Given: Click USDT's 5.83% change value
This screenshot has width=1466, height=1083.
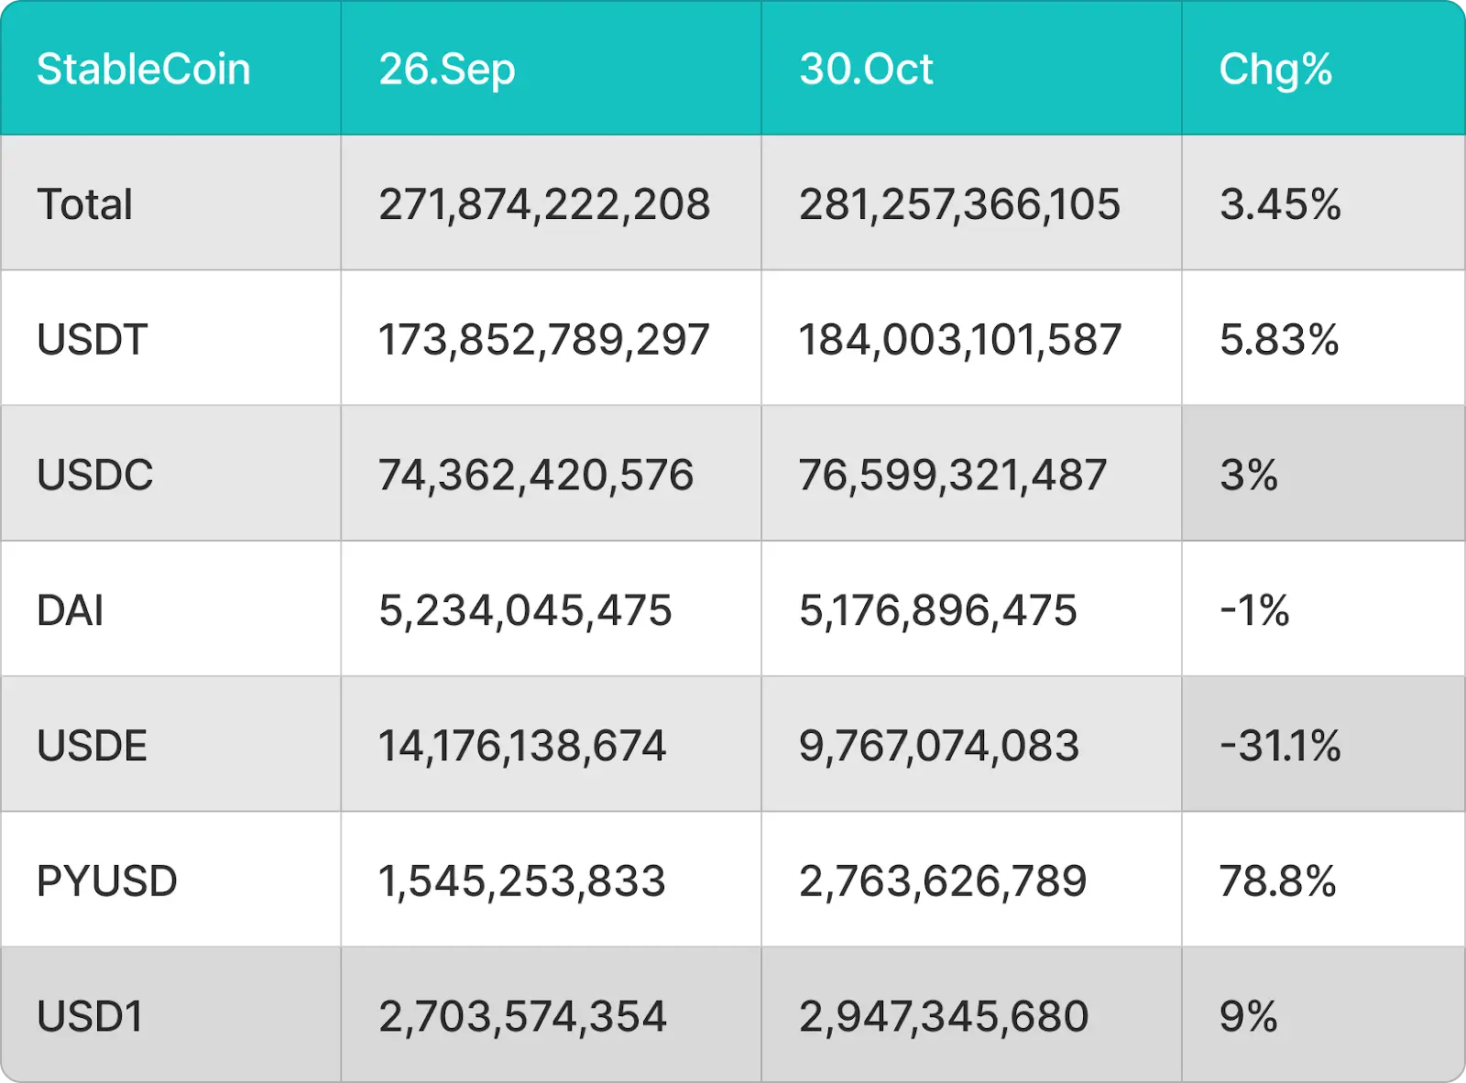Looking at the screenshot, I should 1279,340.
